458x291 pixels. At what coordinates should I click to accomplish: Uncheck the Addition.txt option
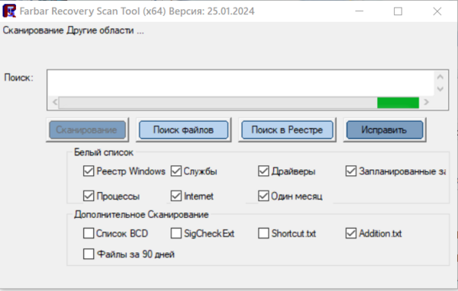click(351, 233)
